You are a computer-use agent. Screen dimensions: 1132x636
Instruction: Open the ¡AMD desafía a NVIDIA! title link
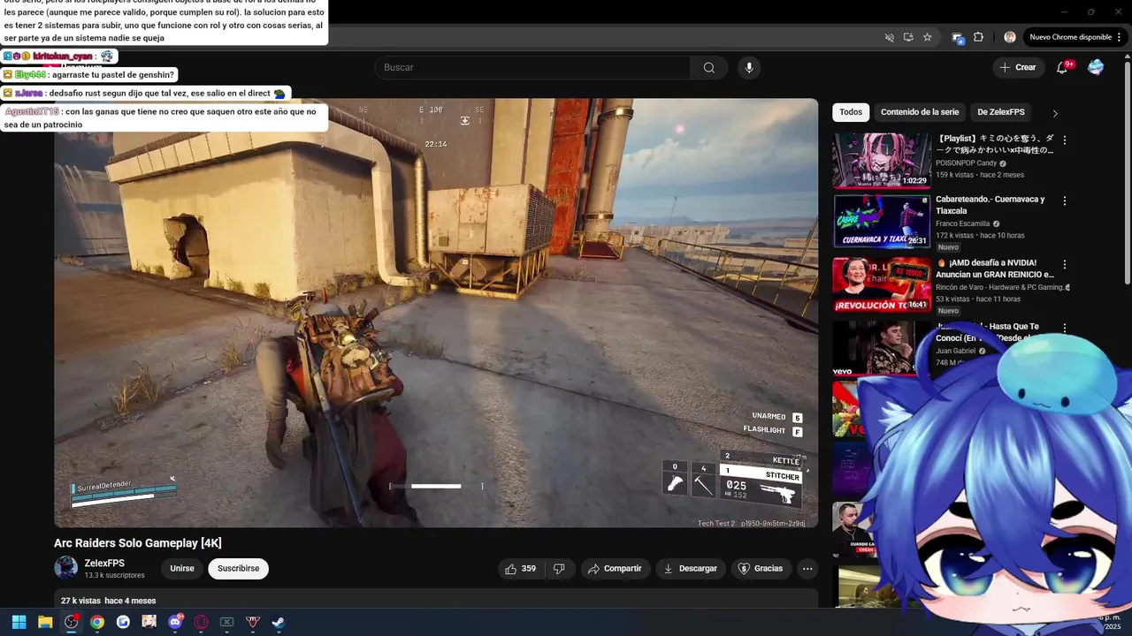pyautogui.click(x=995, y=269)
